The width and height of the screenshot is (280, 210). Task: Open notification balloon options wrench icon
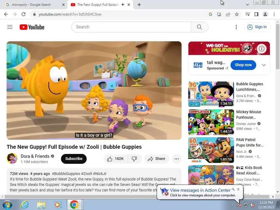[x=233, y=189]
